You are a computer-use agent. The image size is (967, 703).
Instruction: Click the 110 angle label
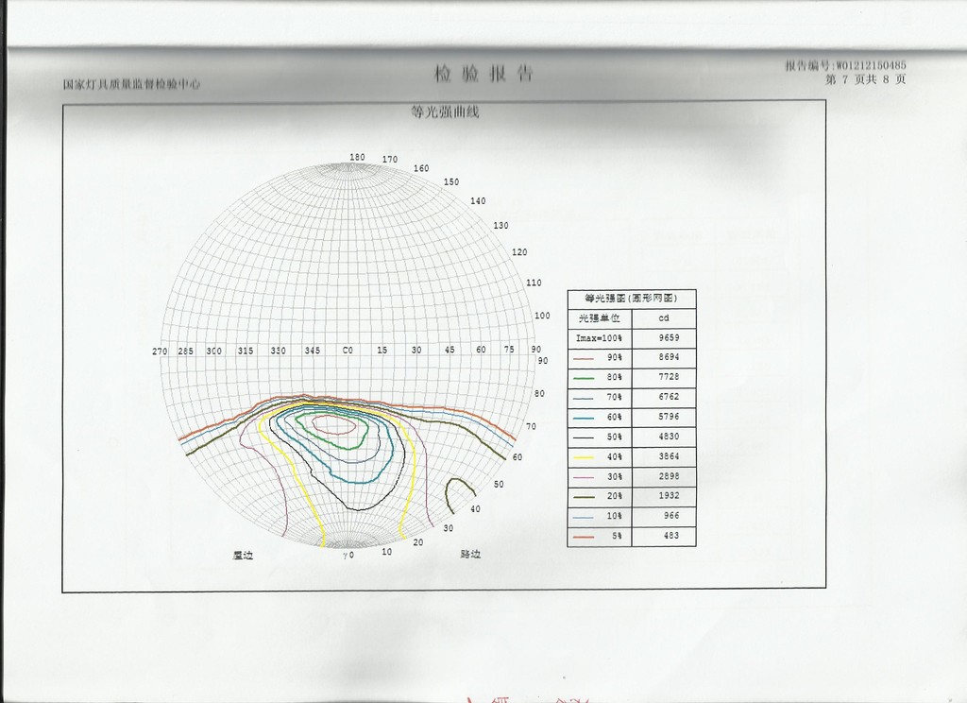(534, 283)
